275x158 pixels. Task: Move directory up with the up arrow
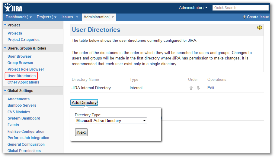click(191, 88)
